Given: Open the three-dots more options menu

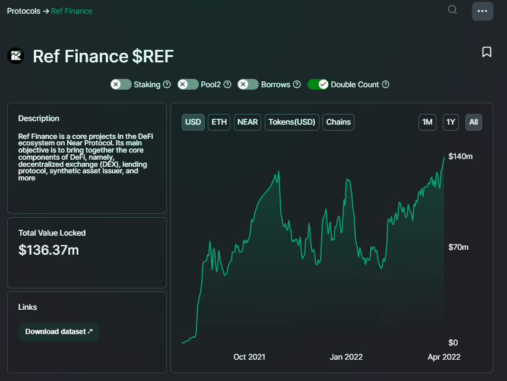Looking at the screenshot, I should click(483, 11).
